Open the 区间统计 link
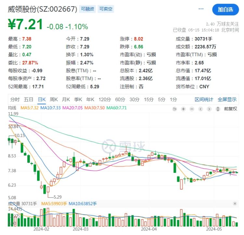The image size is (244, 235). coord(204,99)
